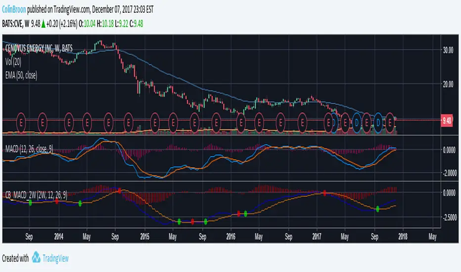Click the red signal dot near 2017
This screenshot has height=272, width=461.
click(324, 193)
